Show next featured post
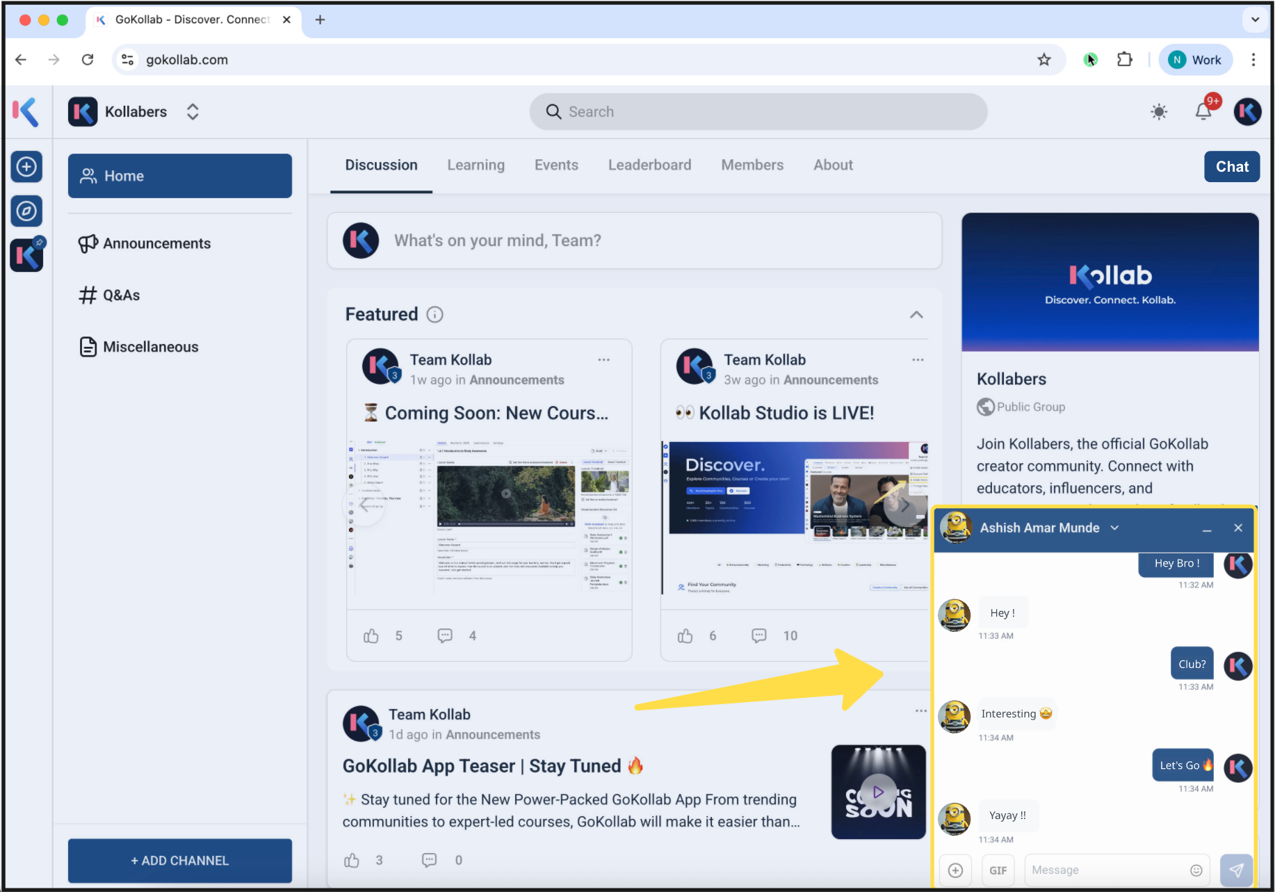Screen dimensions: 1275x894 pos(904,505)
